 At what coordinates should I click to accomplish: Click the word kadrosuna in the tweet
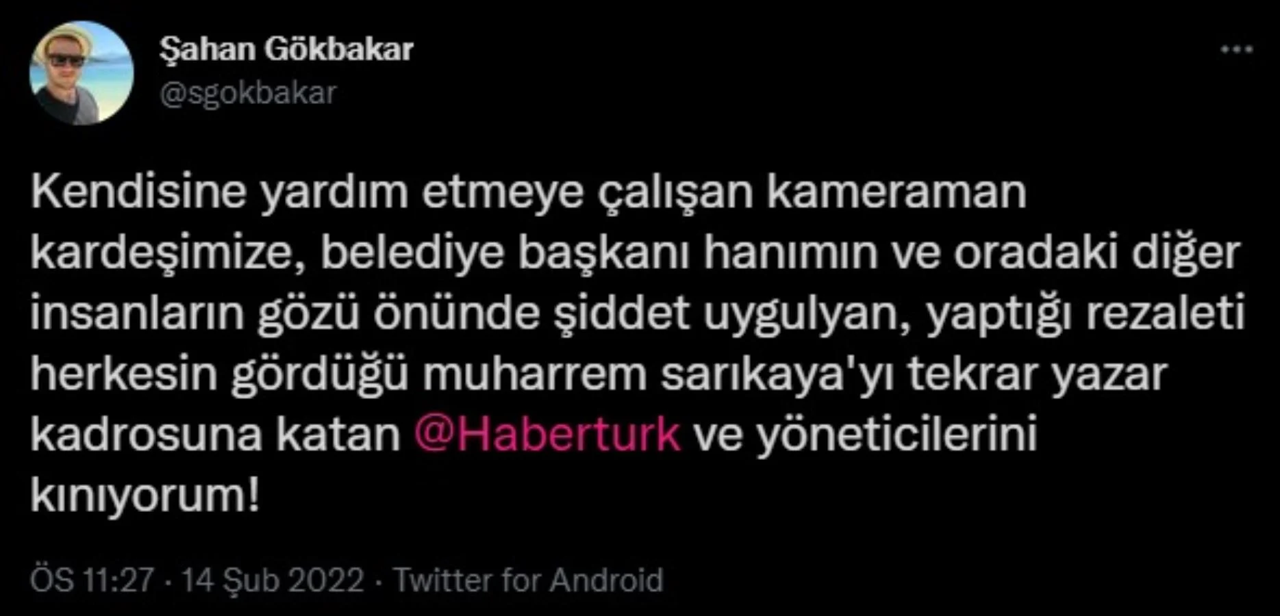pyautogui.click(x=147, y=434)
